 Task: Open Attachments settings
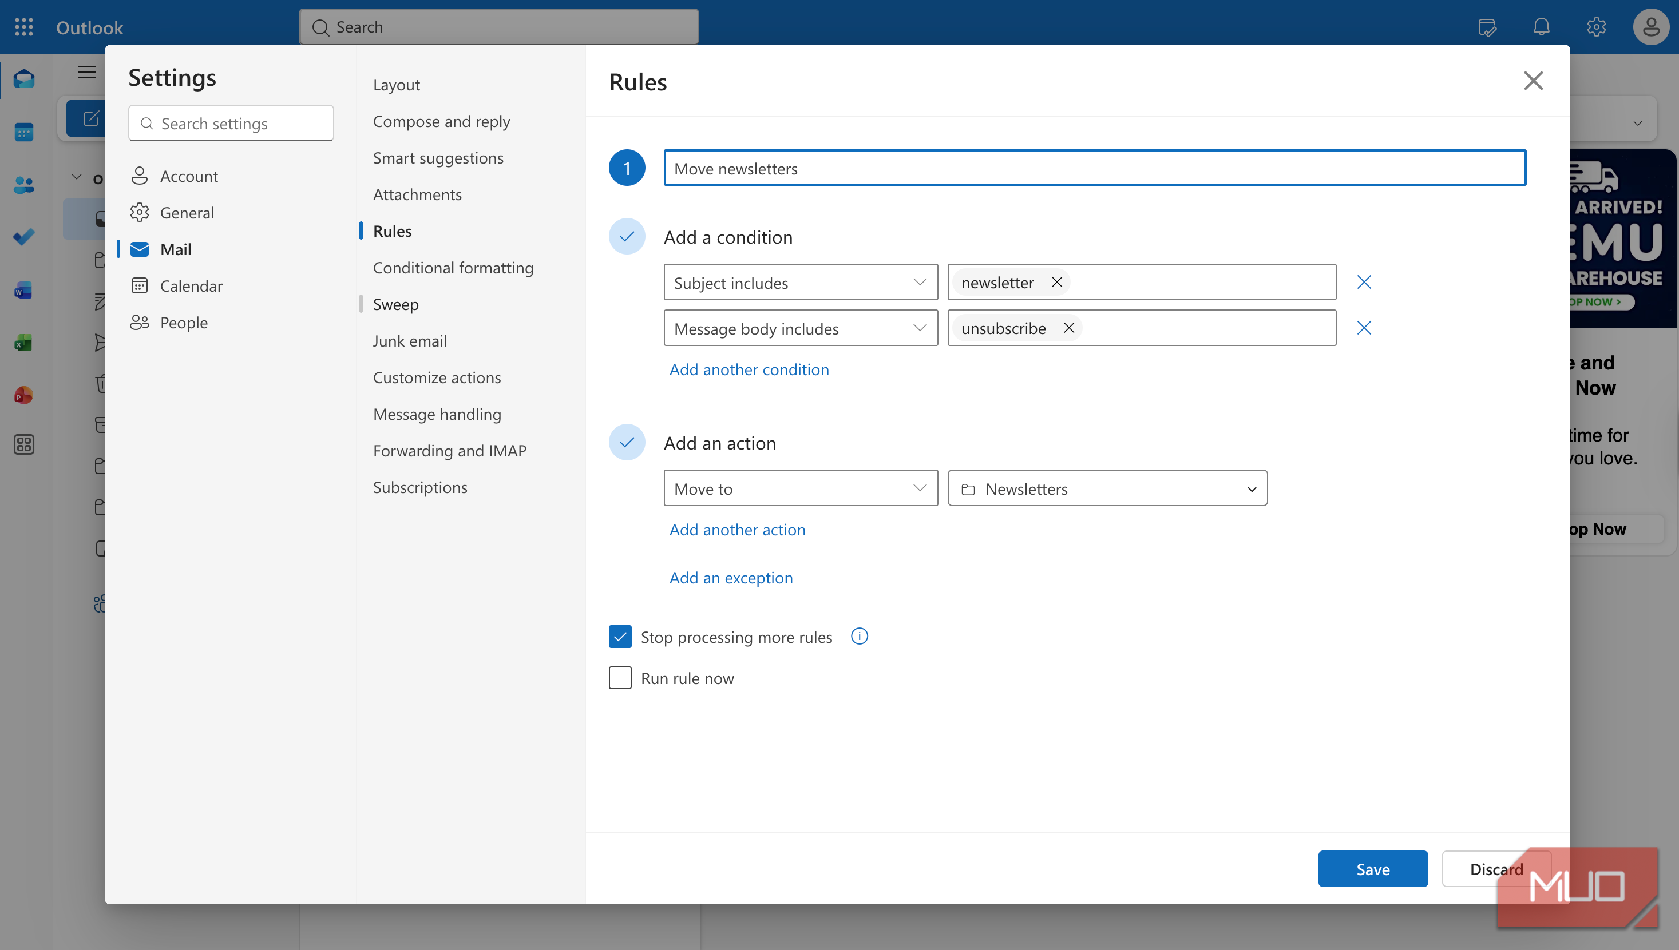(417, 194)
